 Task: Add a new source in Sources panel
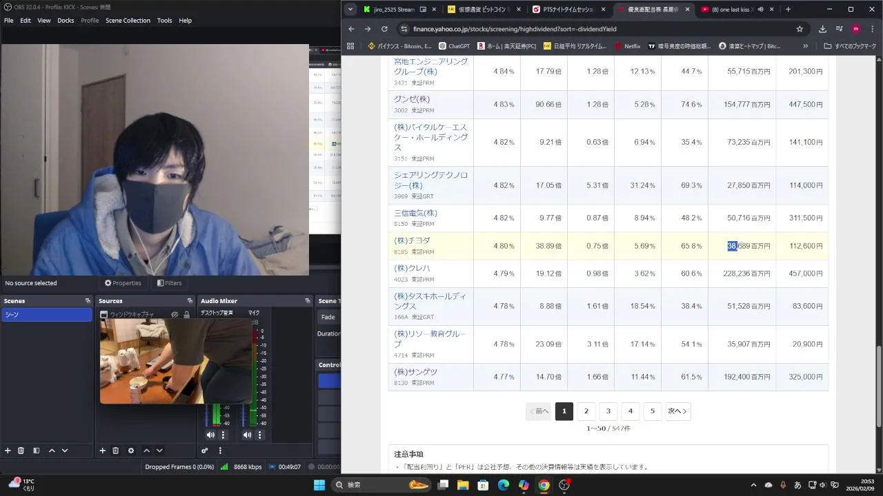coord(102,451)
